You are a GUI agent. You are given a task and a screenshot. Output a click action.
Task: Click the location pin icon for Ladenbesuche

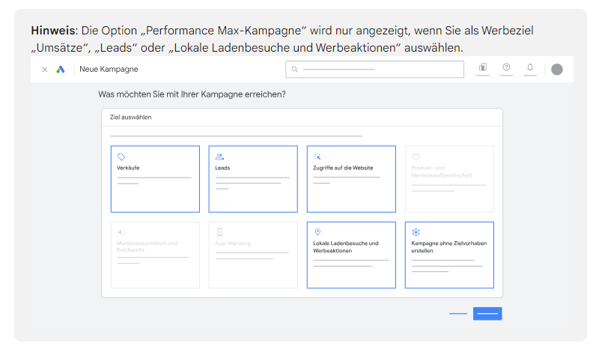317,232
